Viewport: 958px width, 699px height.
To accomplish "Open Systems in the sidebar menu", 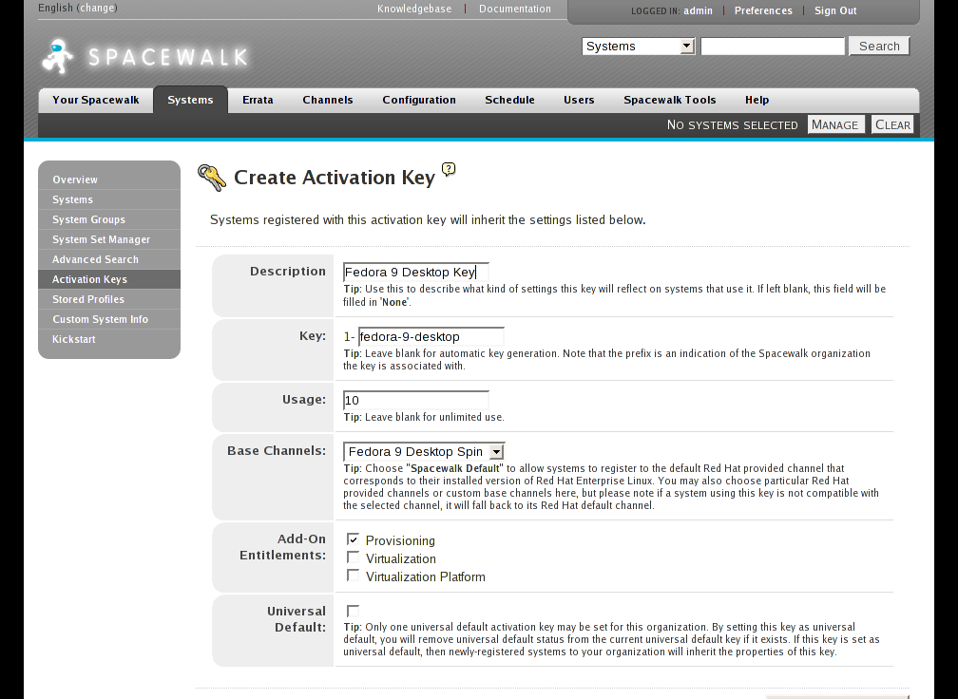I will tap(109, 199).
